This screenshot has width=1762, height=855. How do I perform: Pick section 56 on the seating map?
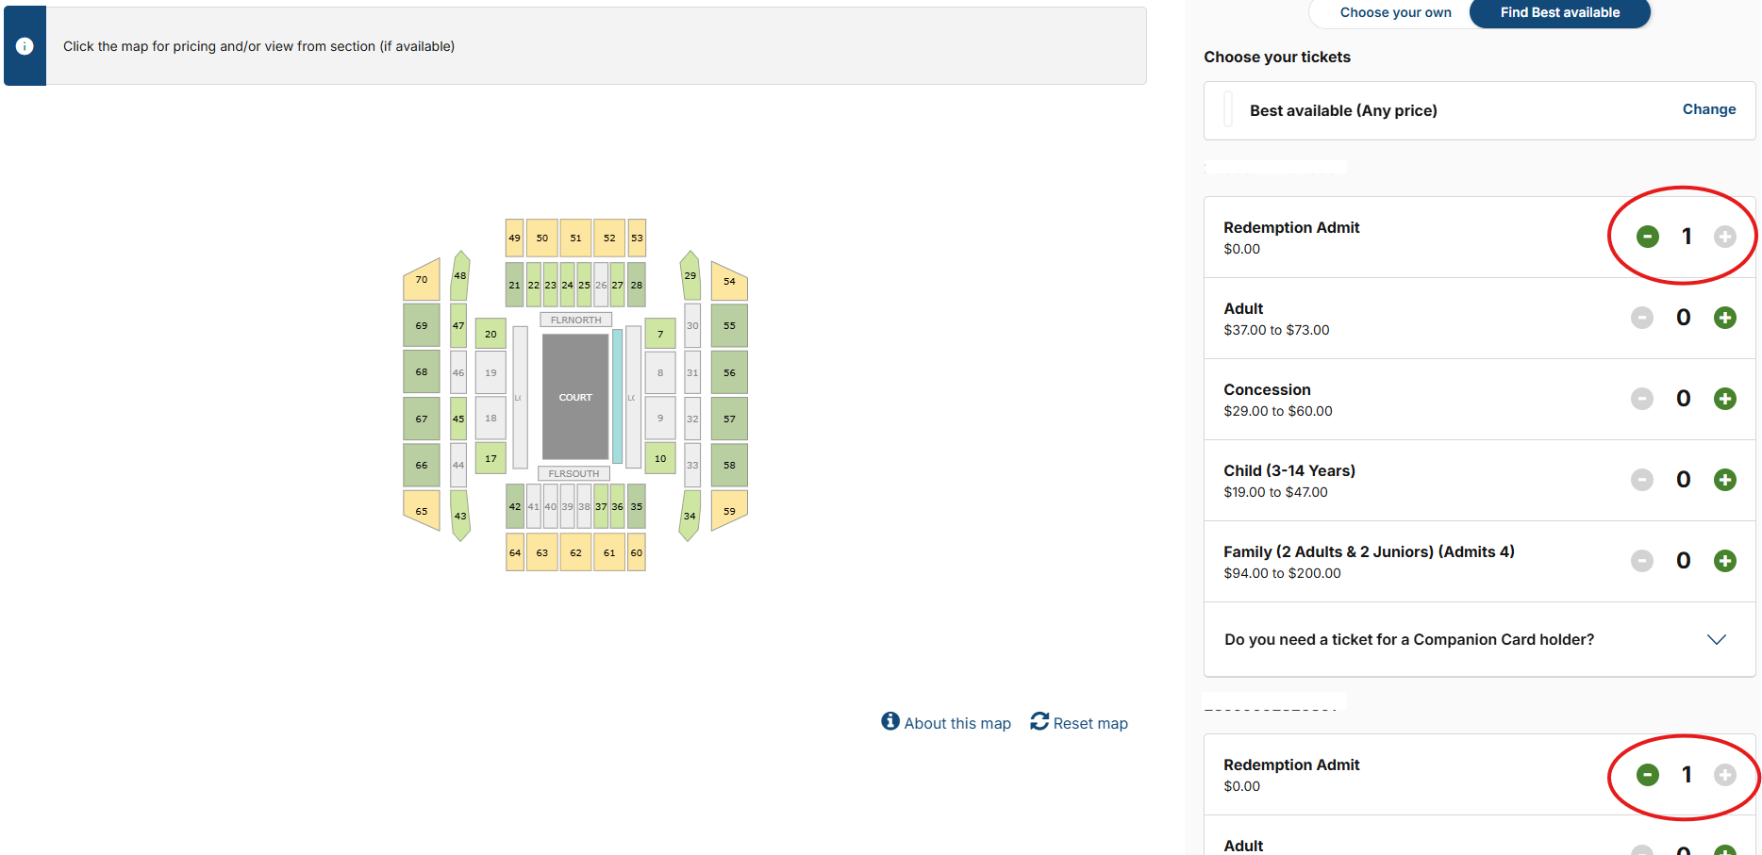click(729, 372)
